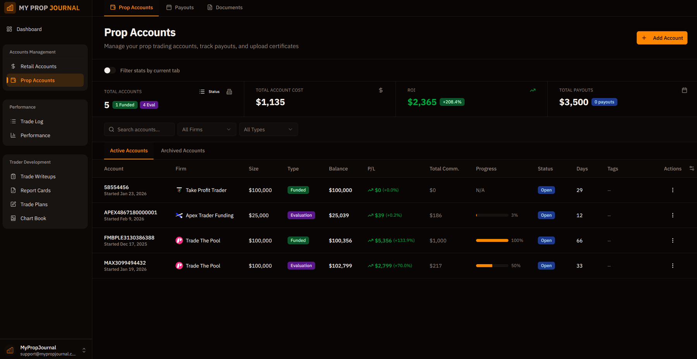
Task: Open the Trade Log panel
Action: click(32, 121)
